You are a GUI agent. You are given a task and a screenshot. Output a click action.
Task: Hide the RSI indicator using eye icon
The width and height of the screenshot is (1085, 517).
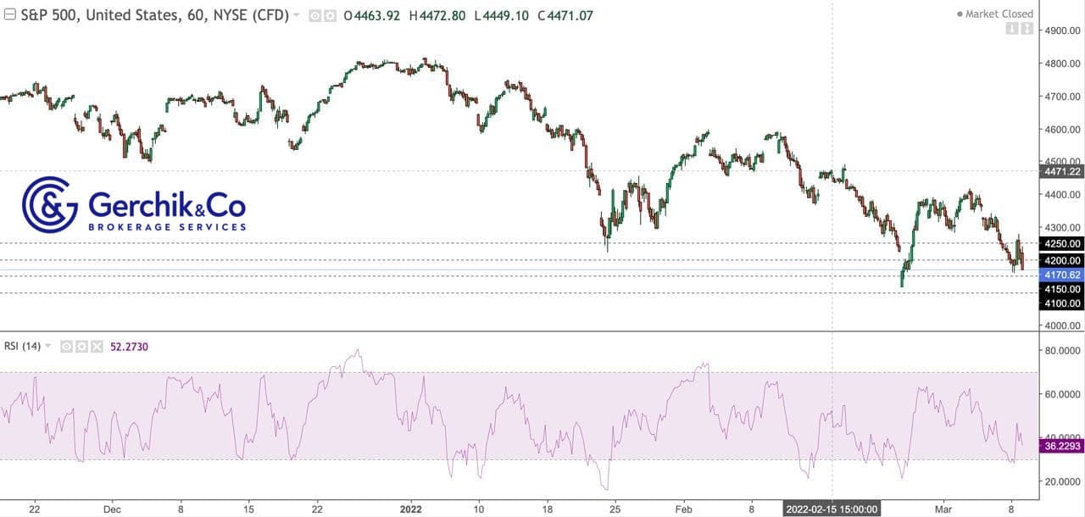[66, 346]
